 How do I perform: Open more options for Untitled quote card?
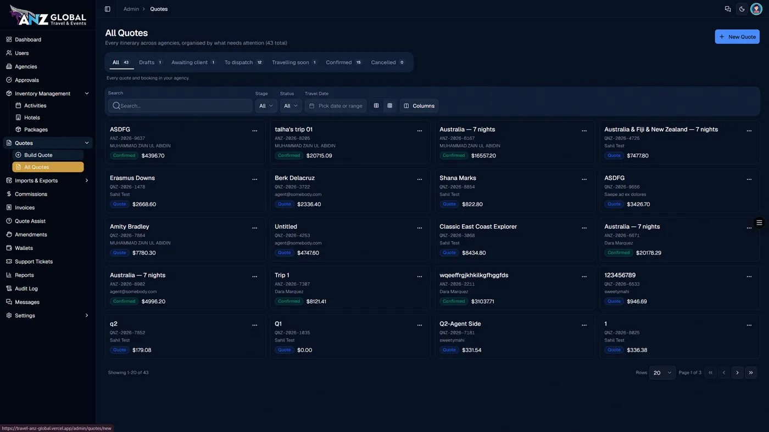coord(420,228)
